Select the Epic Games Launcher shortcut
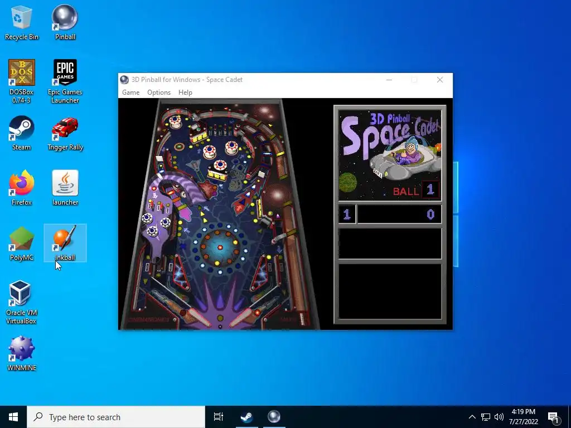Viewport: 571px width, 428px height. coord(65,81)
